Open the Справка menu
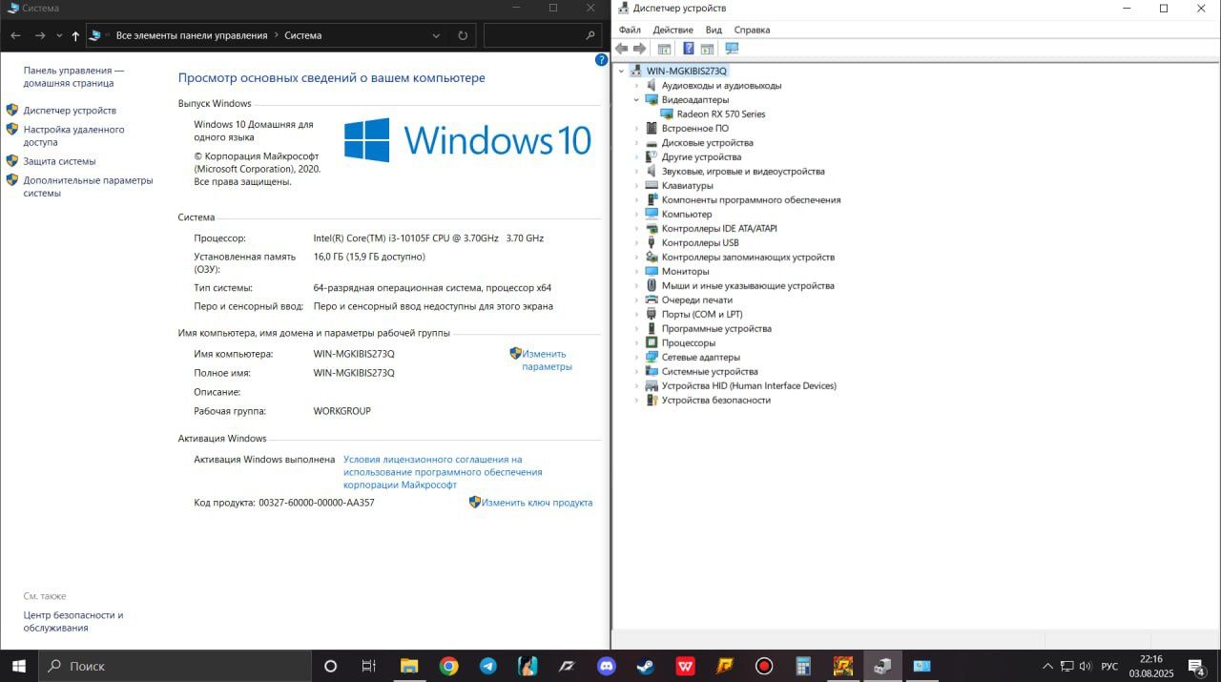 click(752, 30)
